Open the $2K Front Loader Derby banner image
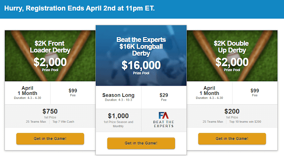Image resolution: width=284 pixels, height=159 pixels. tap(50, 56)
